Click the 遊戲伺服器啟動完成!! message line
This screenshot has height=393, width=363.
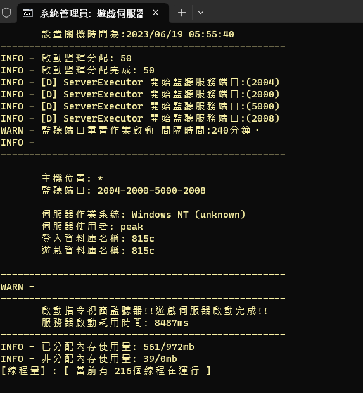point(155,311)
